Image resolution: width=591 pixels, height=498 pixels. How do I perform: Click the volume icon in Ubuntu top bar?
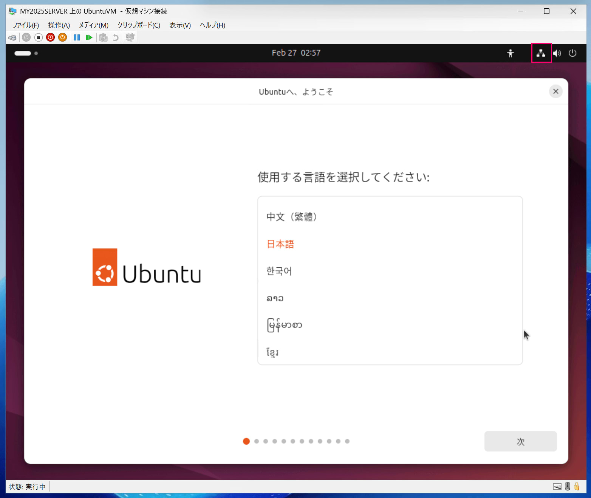tap(557, 53)
